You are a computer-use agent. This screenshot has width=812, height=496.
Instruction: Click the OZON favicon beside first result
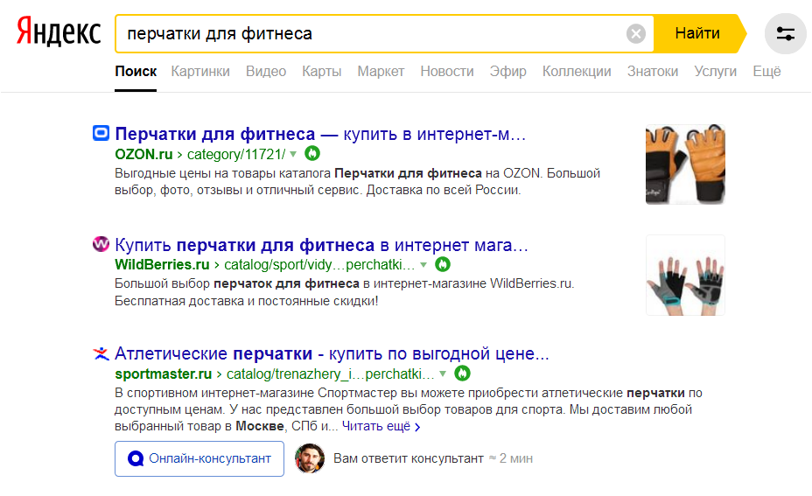coord(101,134)
